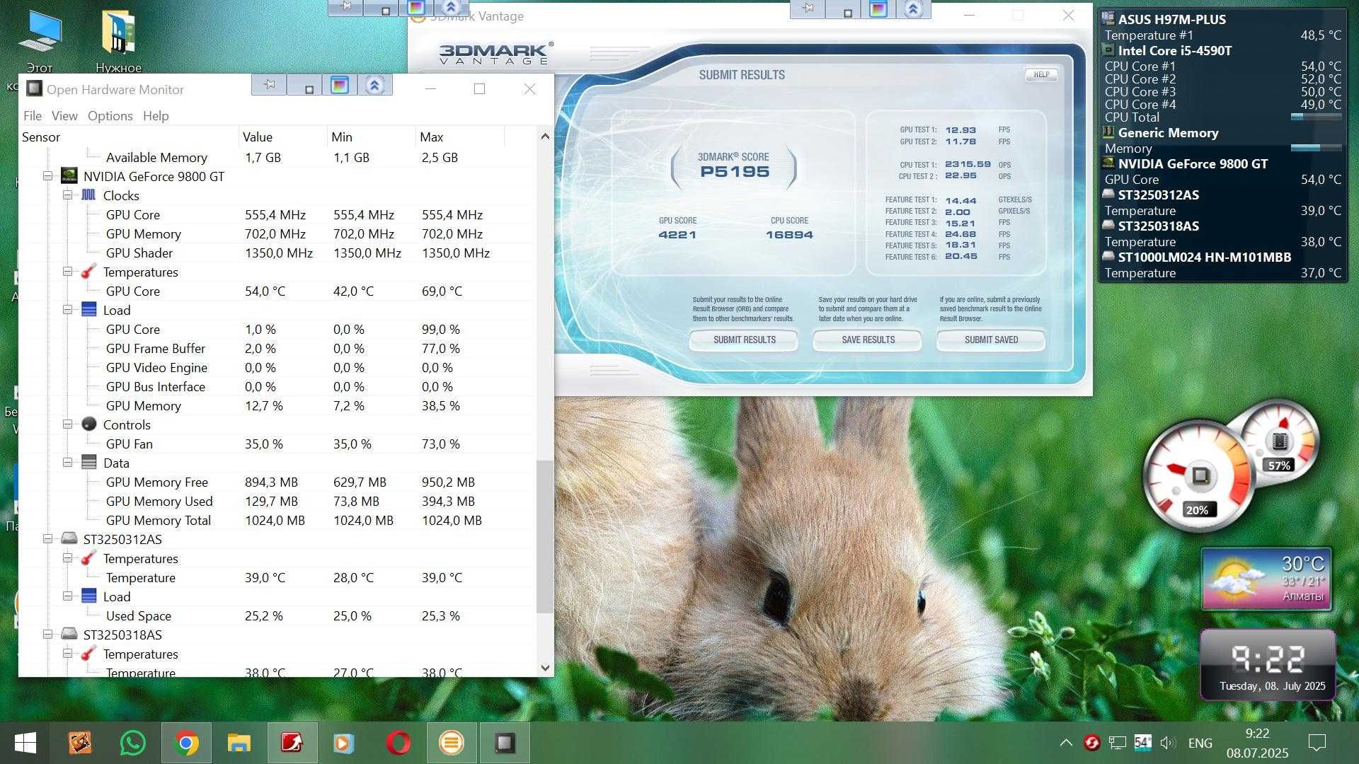Collapse the ST3250318AS drive node
The image size is (1359, 764).
click(x=47, y=635)
